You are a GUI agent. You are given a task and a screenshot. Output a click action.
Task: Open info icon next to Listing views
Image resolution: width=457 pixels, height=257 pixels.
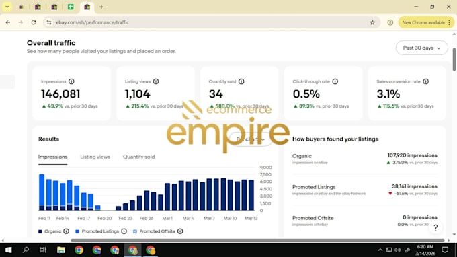156,81
